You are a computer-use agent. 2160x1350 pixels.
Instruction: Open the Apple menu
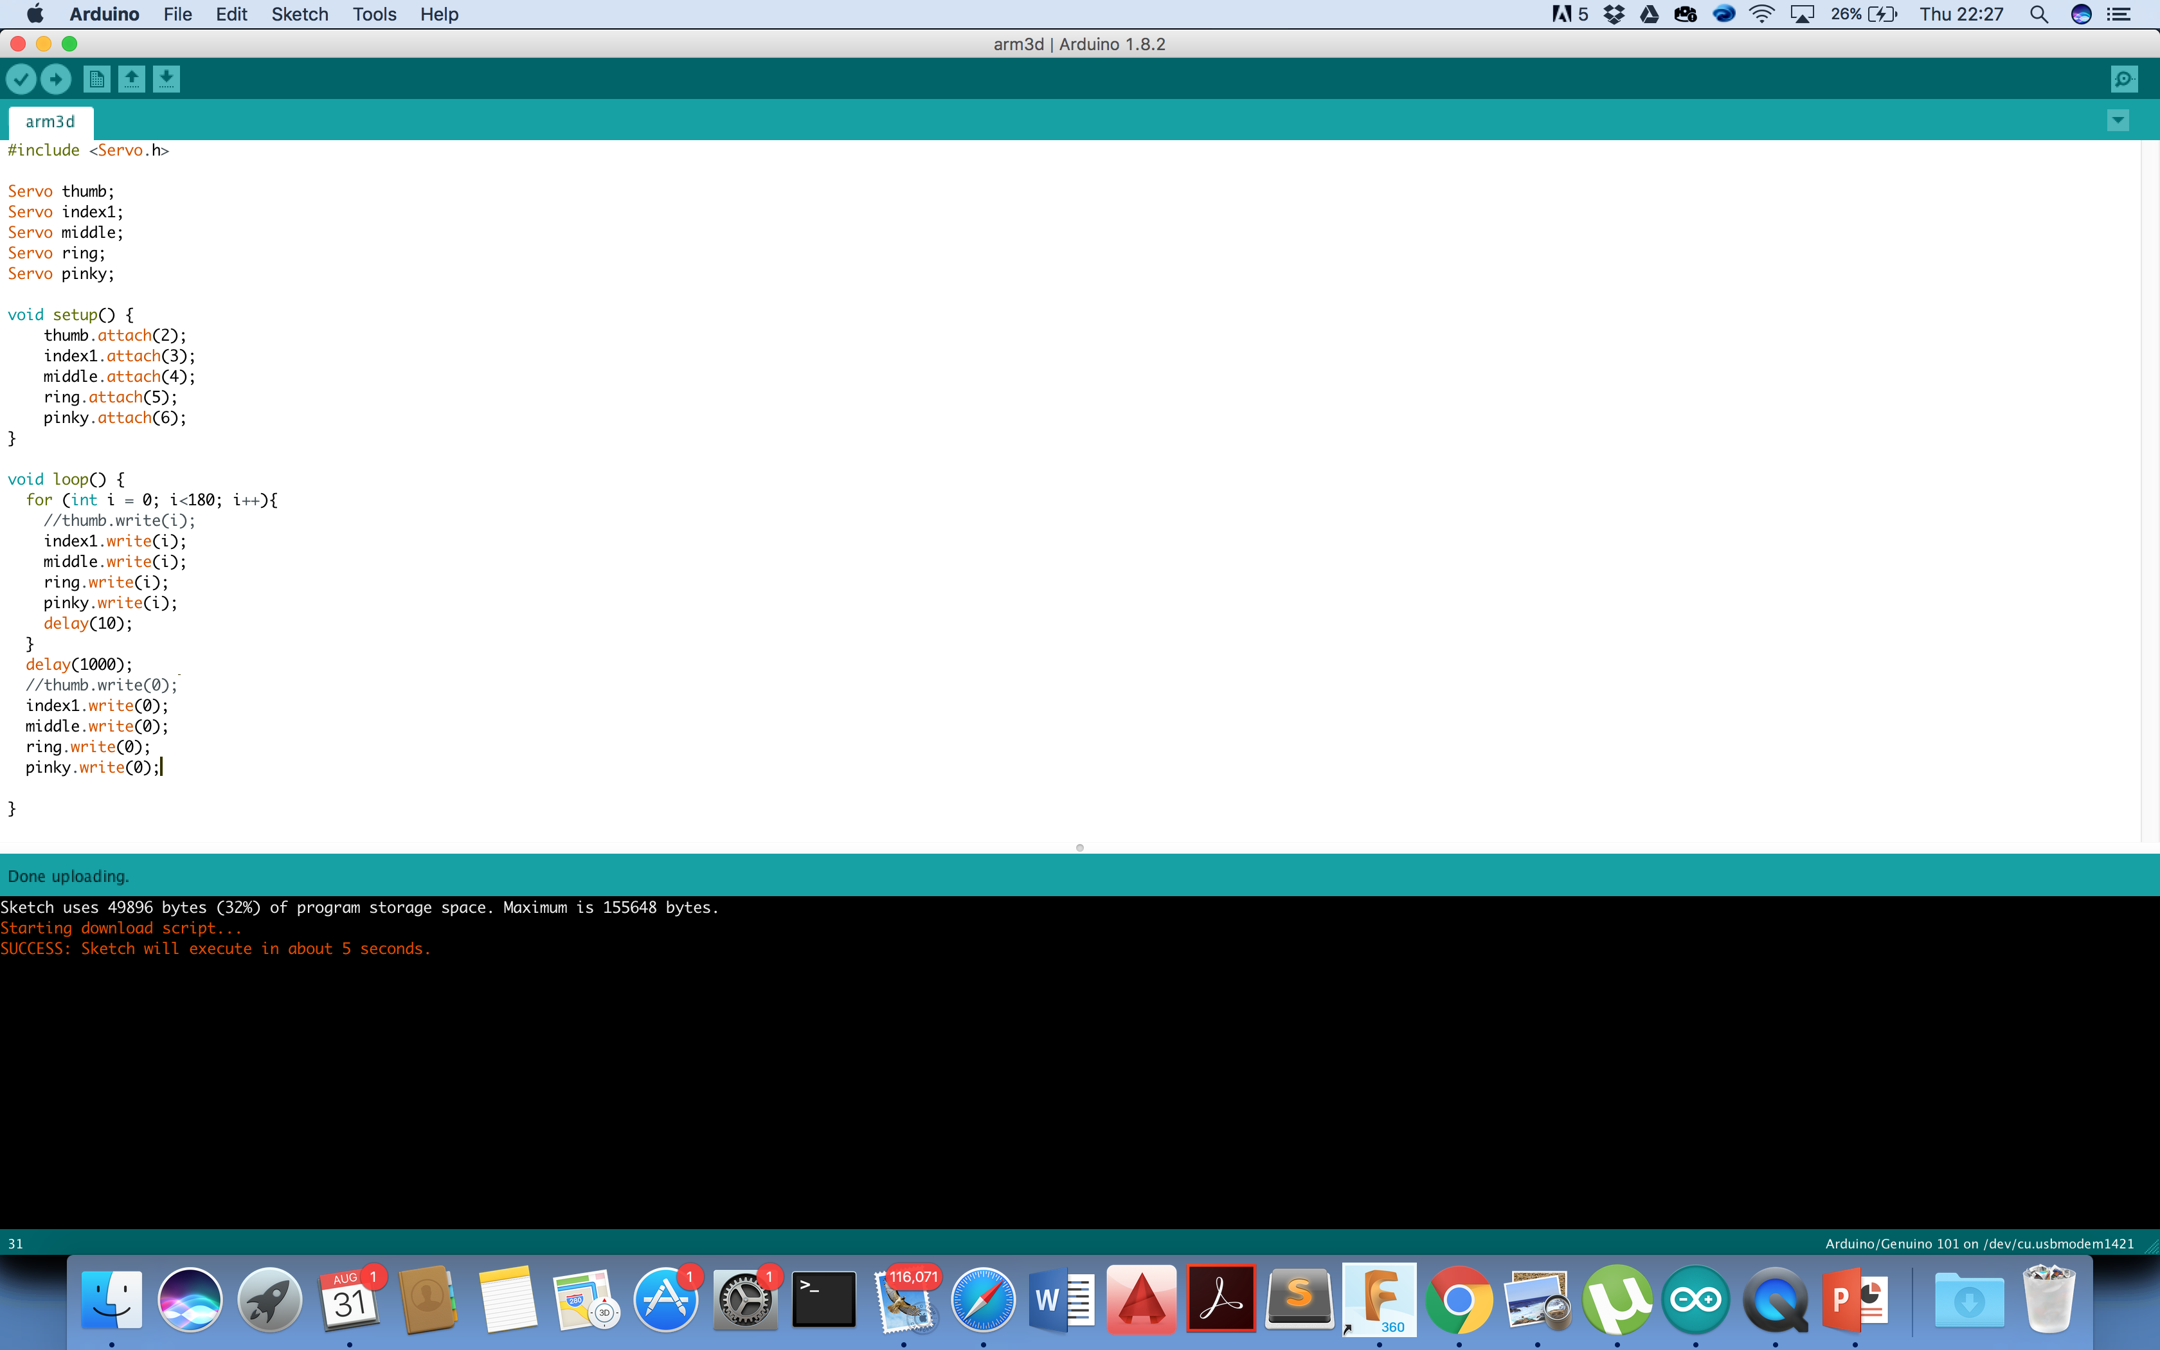click(35, 14)
